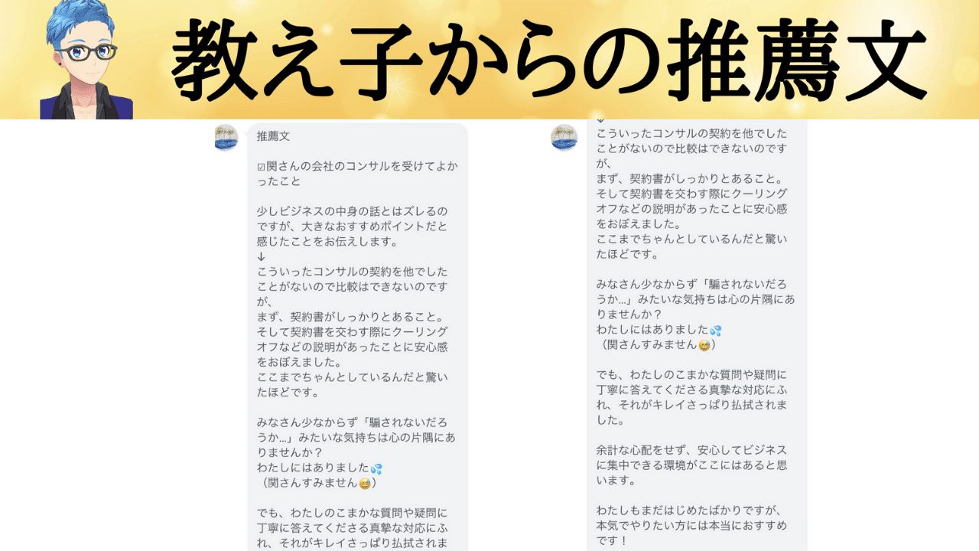Viewport: 979px width, 551px height.
Task: Click the ↓ arrow at top of right bubble
Action: pos(600,121)
